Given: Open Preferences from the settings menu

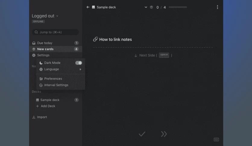Looking at the screenshot, I should [x=61, y=79].
